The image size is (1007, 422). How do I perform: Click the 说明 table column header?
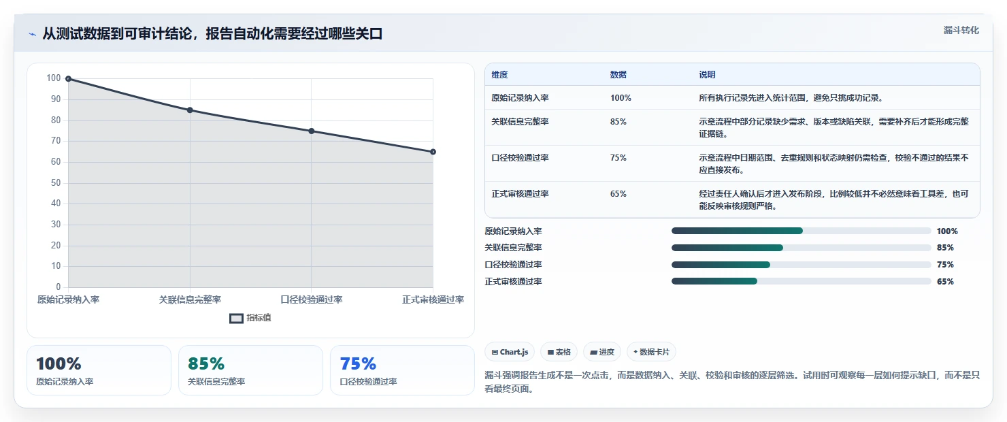click(x=707, y=75)
